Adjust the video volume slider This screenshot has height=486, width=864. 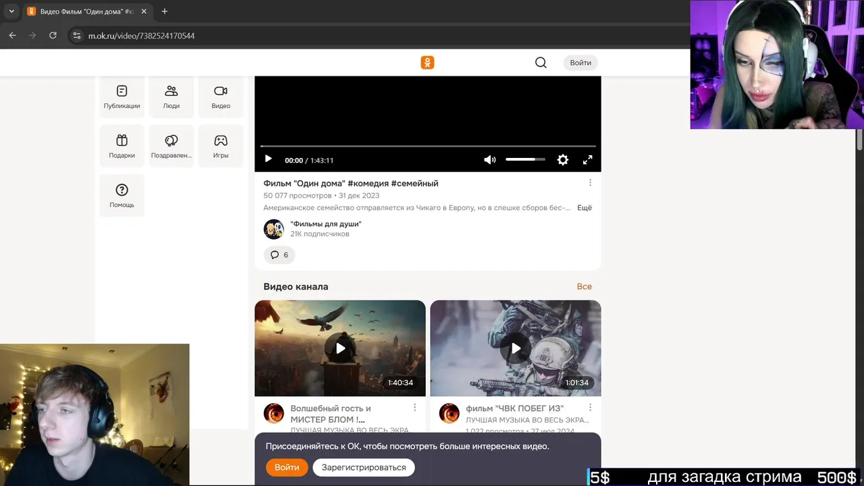point(525,159)
